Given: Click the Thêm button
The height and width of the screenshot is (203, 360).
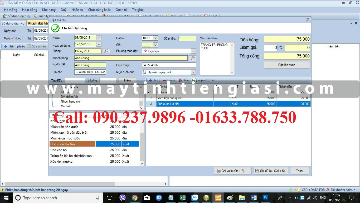Looking at the screenshot, I should point(127,80).
